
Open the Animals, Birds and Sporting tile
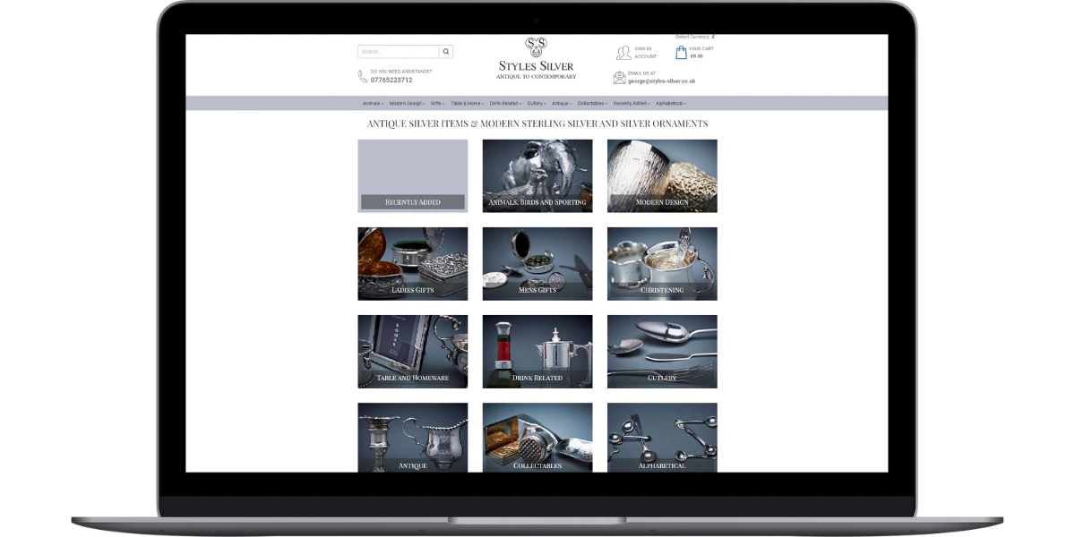point(537,175)
